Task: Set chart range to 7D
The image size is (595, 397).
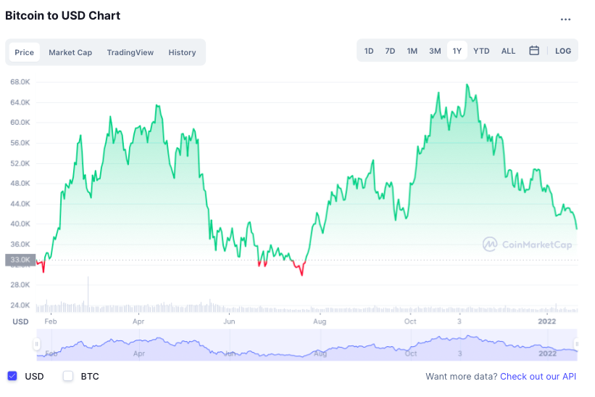Action: coord(390,51)
